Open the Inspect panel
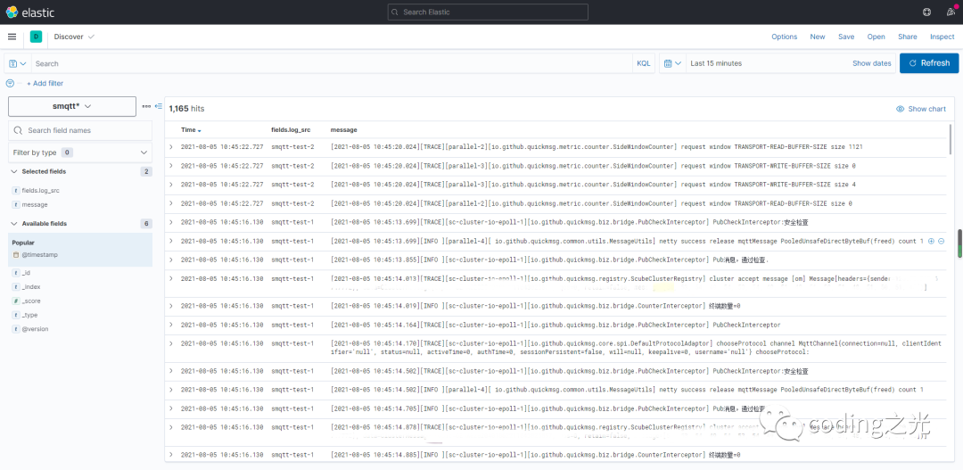963x470 pixels. tap(942, 37)
